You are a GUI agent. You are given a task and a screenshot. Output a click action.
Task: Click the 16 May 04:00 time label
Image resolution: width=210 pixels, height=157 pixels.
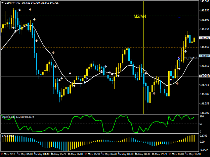[x=25, y=154]
